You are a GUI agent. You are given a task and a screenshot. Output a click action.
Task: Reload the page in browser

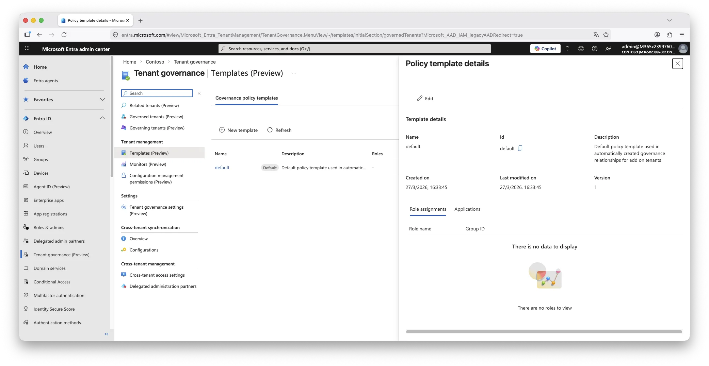tap(64, 35)
